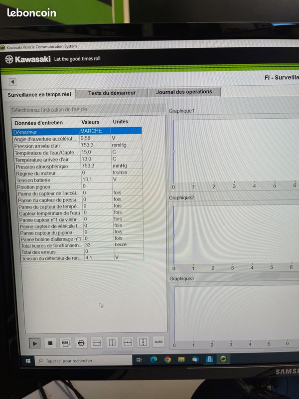The width and height of the screenshot is (299, 399).
Task: Open Microsoft Edge from the taskbar
Action: tap(153, 359)
